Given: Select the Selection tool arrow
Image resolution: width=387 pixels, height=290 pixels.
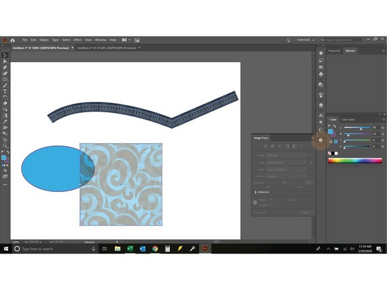Looking at the screenshot, I should 5,56.
